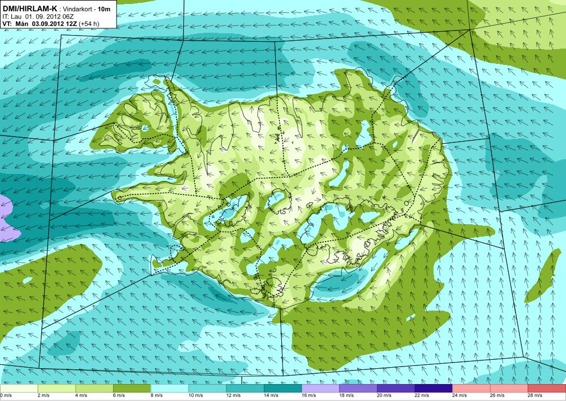The height and width of the screenshot is (401, 566).
Task: Click the 4 m/s light green legend swatch
Action: tap(94, 389)
